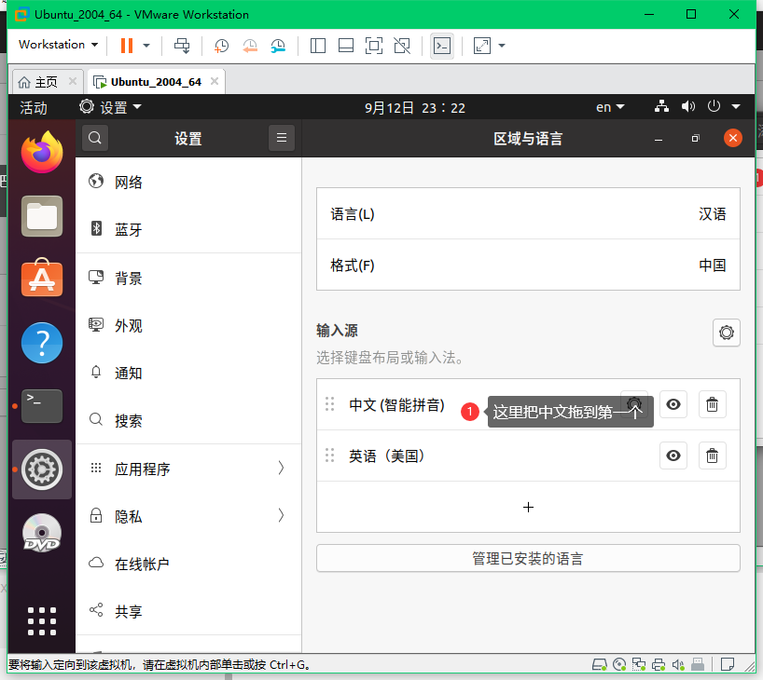Viewport: 763px width, 680px height.
Task: Open 在线帐户 settings panel
Action: [x=188, y=564]
